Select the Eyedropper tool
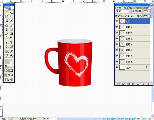154x120 pixels. [x=12, y=51]
